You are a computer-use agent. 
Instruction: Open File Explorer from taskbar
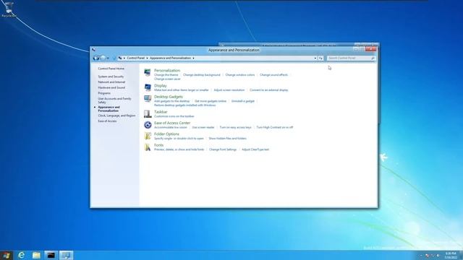[36, 255]
